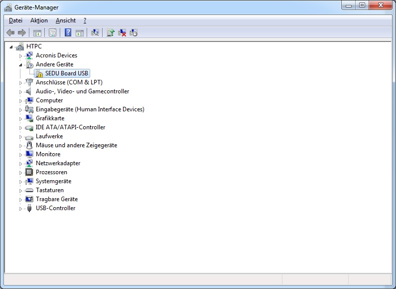Viewport: 396px width, 289px height.
Task: Click the show/hide console tree icon
Action: pyautogui.click(x=37, y=32)
